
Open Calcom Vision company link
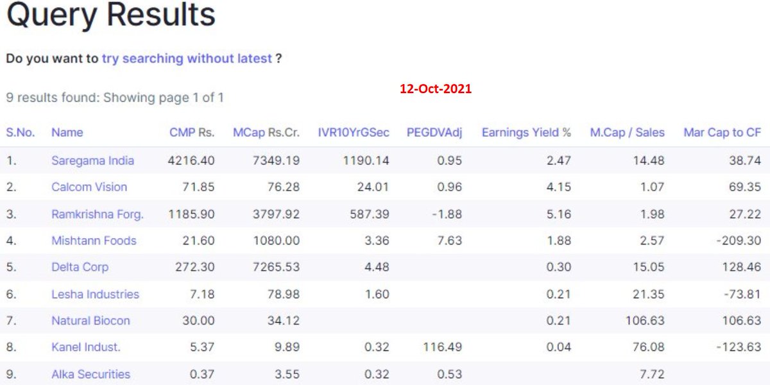(89, 187)
